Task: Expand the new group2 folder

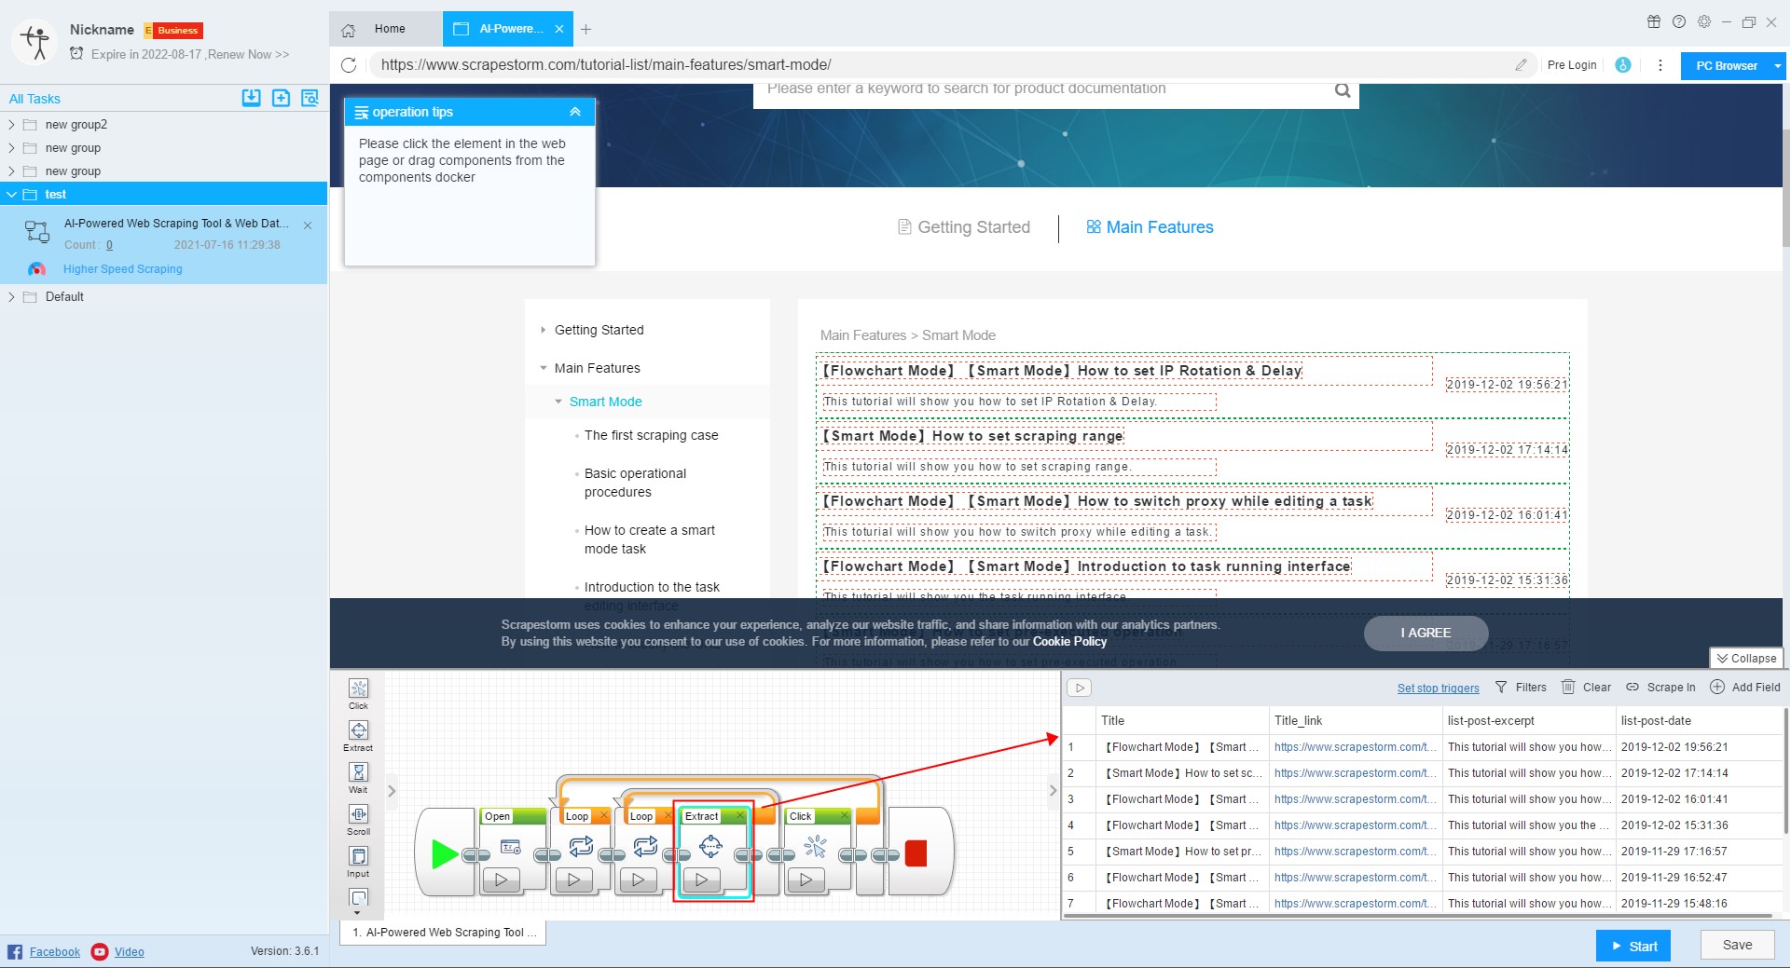Action: pyautogui.click(x=11, y=125)
